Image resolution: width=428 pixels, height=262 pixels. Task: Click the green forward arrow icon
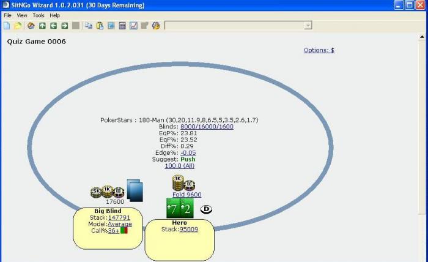tap(65, 26)
